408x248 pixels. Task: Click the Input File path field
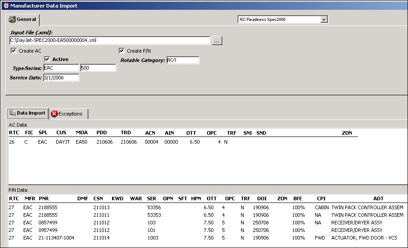click(109, 40)
